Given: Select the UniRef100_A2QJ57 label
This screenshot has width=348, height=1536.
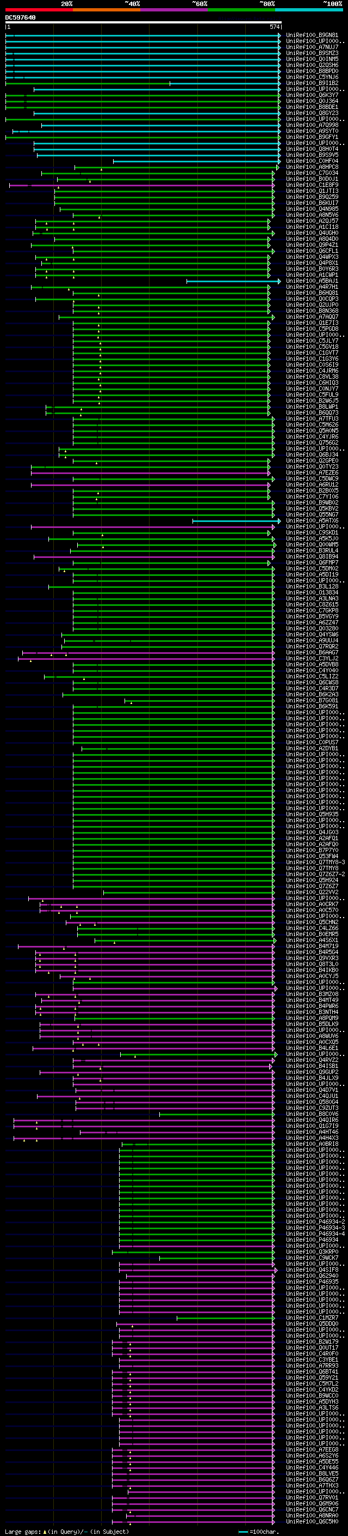Looking at the screenshot, I should point(312,221).
